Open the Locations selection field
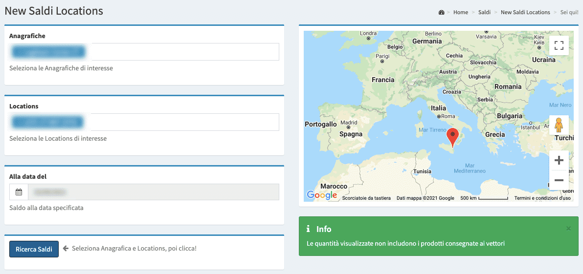The height and width of the screenshot is (274, 583). point(185,122)
